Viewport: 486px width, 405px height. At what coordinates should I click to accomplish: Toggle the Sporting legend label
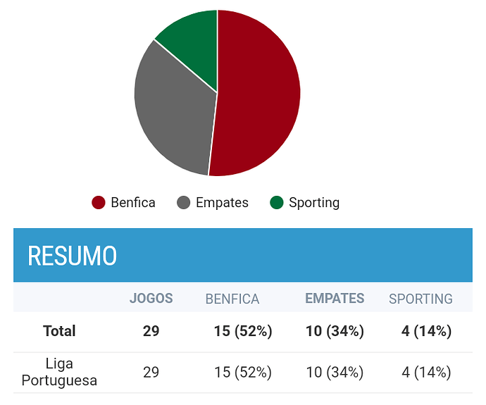pos(314,203)
